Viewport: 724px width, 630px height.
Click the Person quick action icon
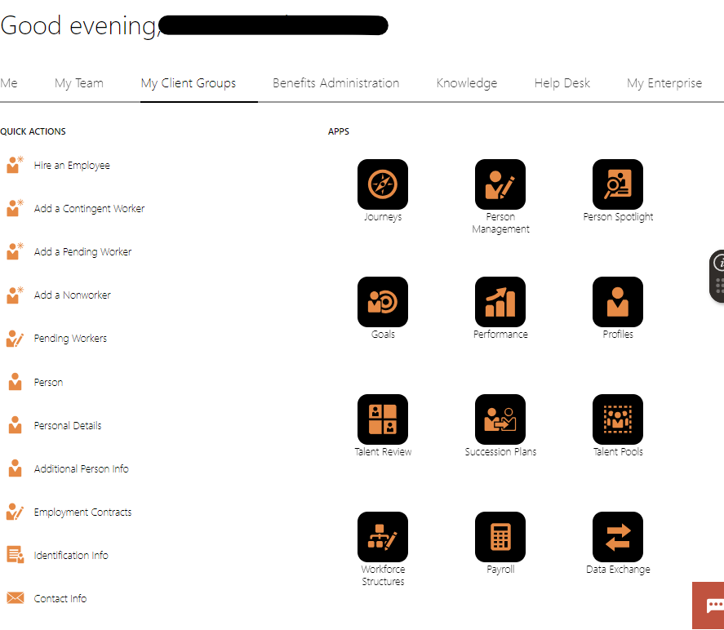click(15, 382)
